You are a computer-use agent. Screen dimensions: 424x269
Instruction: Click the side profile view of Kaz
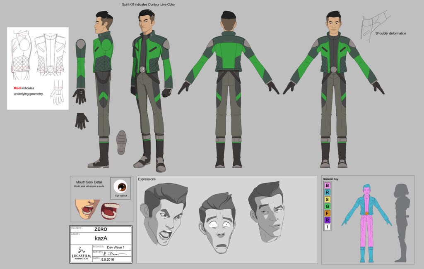click(102, 89)
